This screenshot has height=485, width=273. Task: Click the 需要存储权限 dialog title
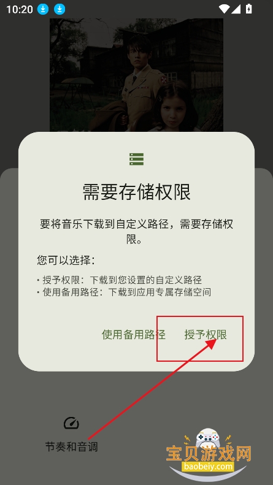tap(136, 192)
